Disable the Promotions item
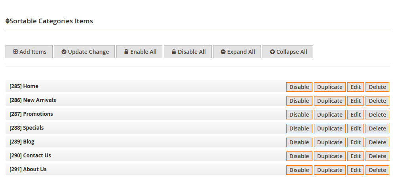The width and height of the screenshot is (394, 189). coord(299,115)
